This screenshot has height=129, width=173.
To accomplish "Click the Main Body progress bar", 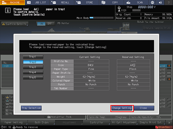I will click(x=102, y=18).
